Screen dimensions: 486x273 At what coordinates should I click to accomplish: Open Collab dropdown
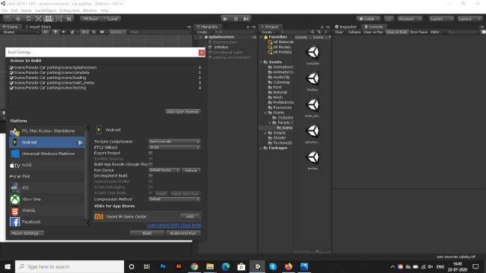pyautogui.click(x=368, y=19)
